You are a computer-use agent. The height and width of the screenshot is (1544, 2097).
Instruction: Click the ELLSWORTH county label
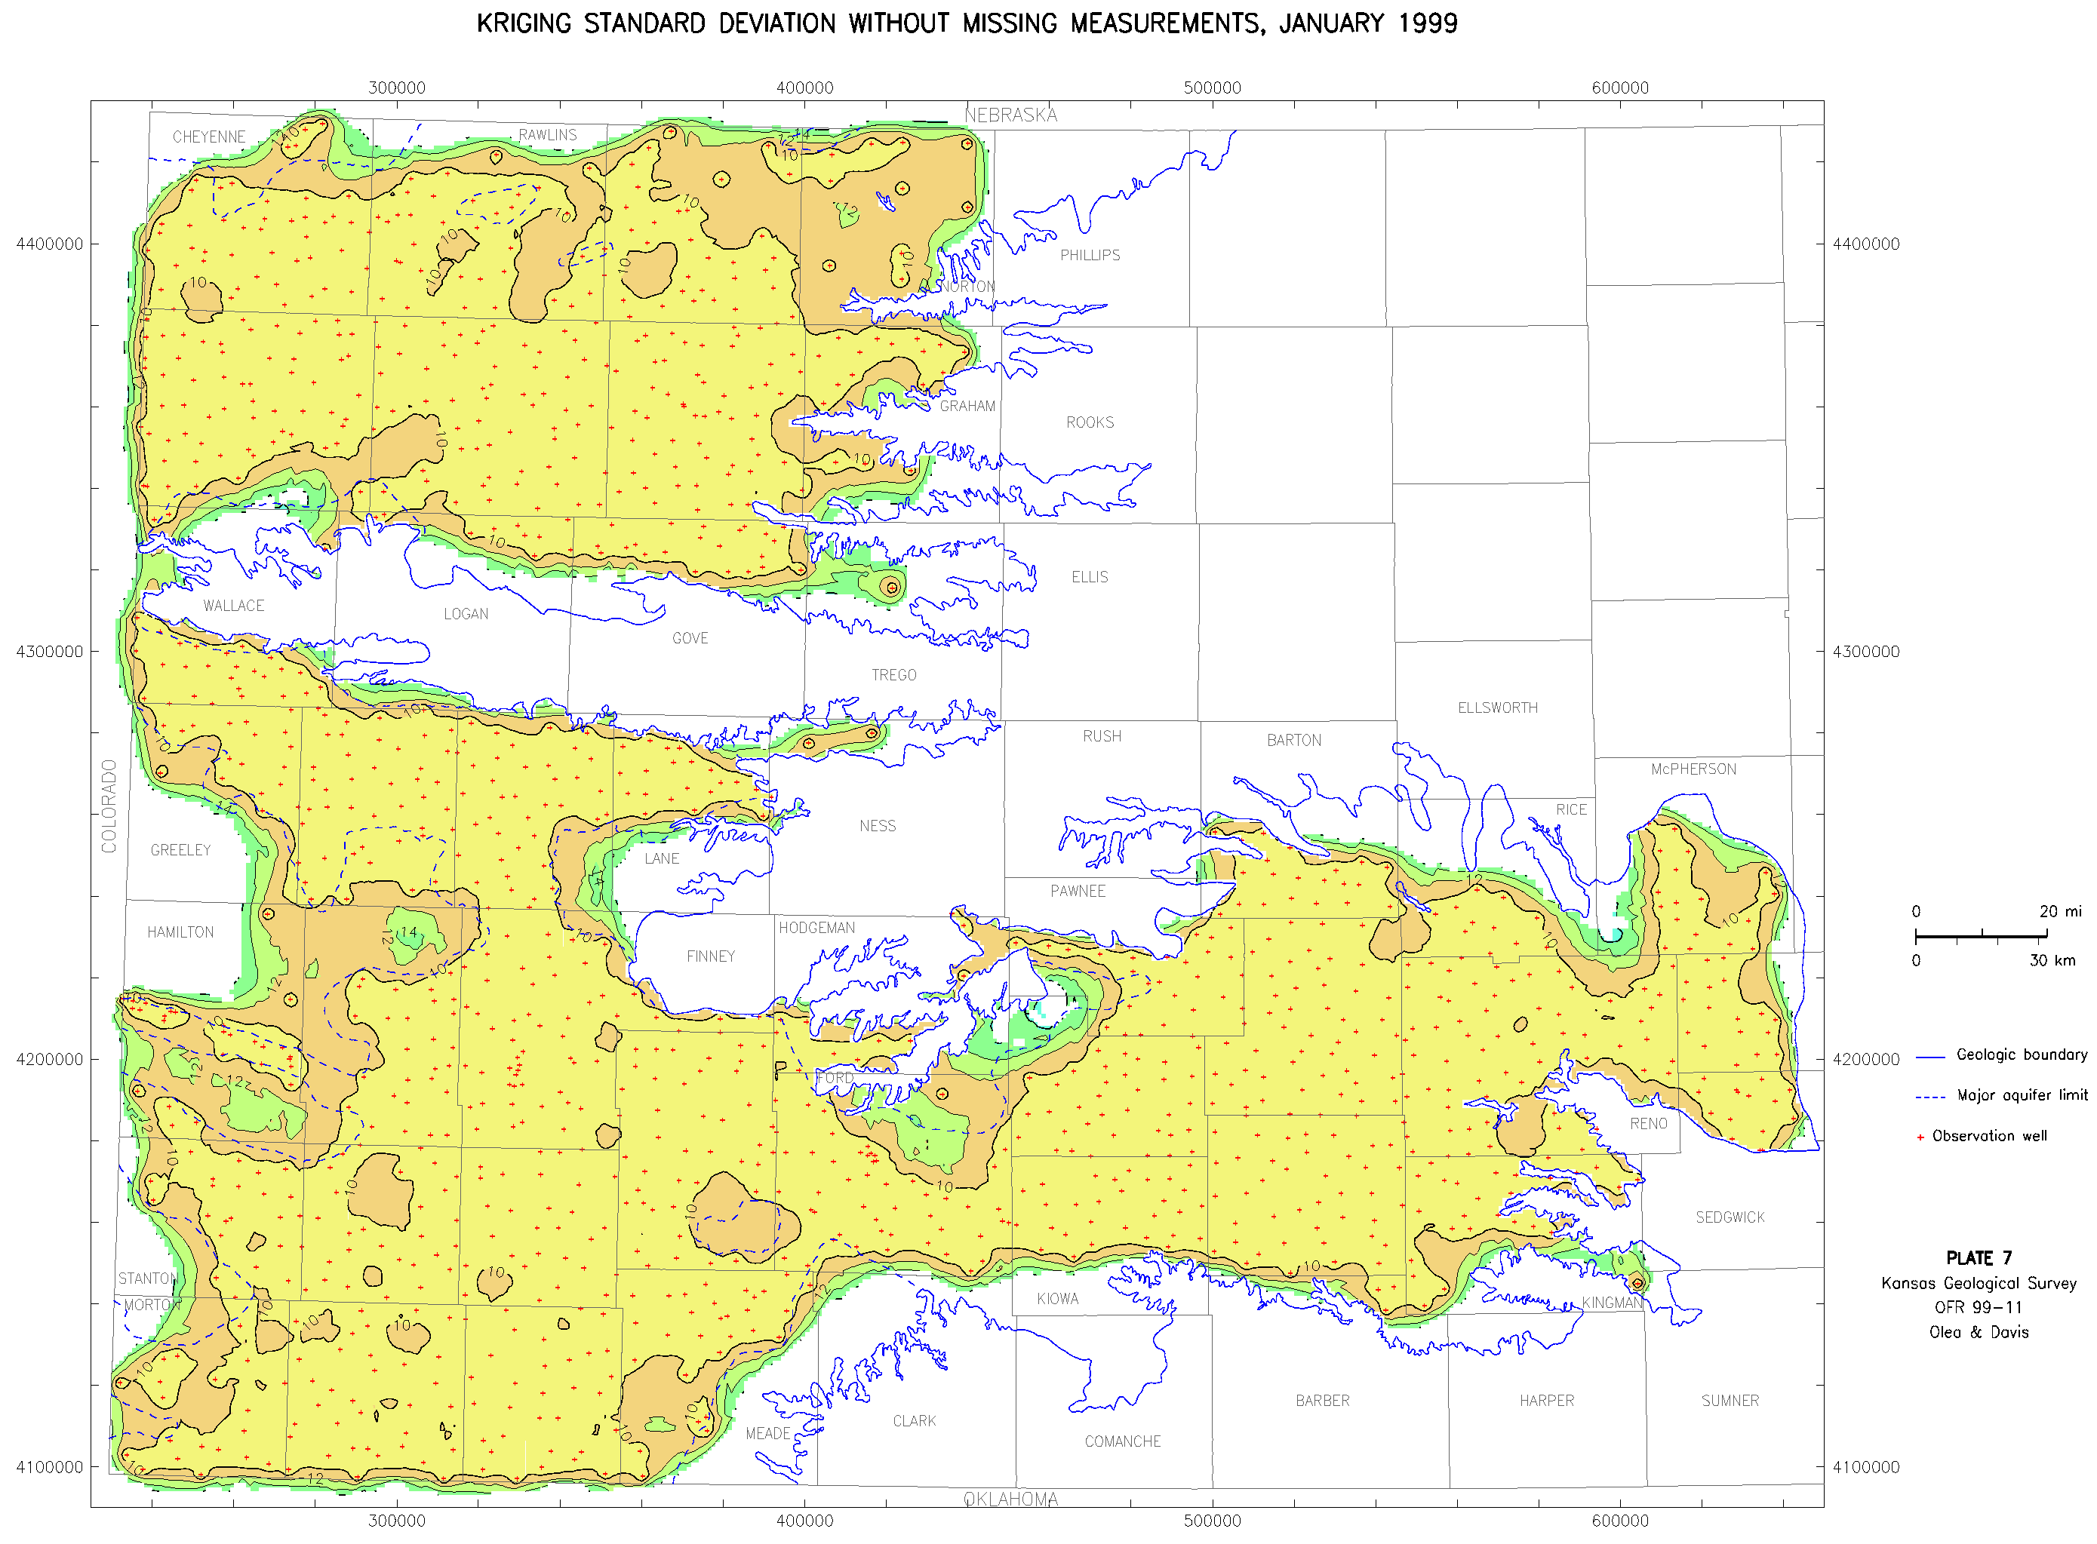[x=1498, y=708]
